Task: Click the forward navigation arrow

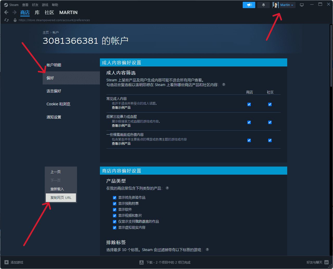Action: (15, 12)
